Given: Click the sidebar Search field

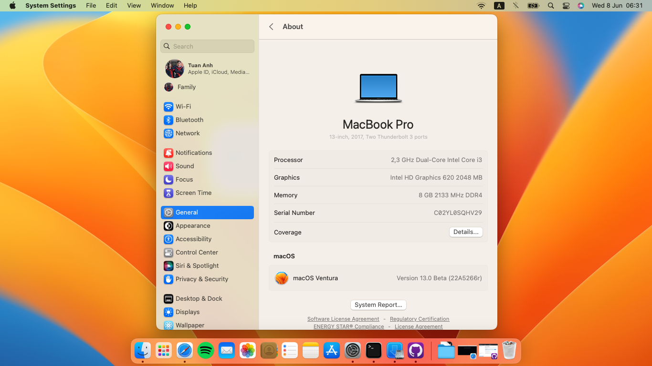Looking at the screenshot, I should (x=207, y=46).
